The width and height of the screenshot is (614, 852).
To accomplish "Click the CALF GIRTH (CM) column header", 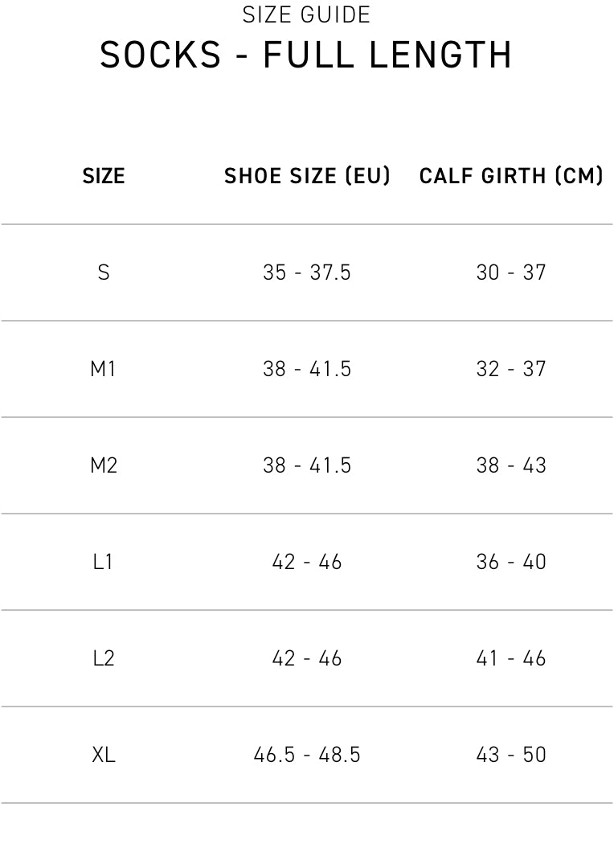I will (x=511, y=176).
